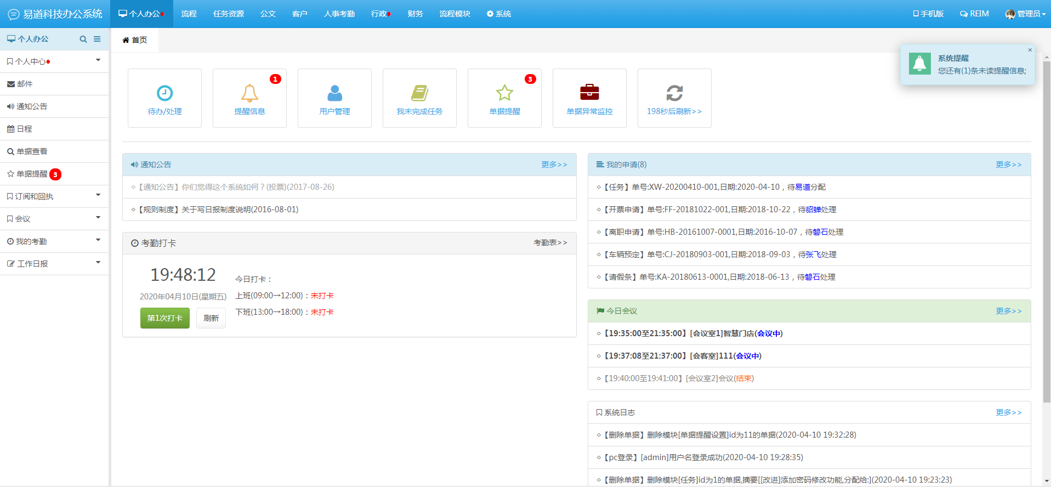Viewport: 1051px width, 487px height.
Task: Select the 首页 tab
Action: (x=135, y=40)
